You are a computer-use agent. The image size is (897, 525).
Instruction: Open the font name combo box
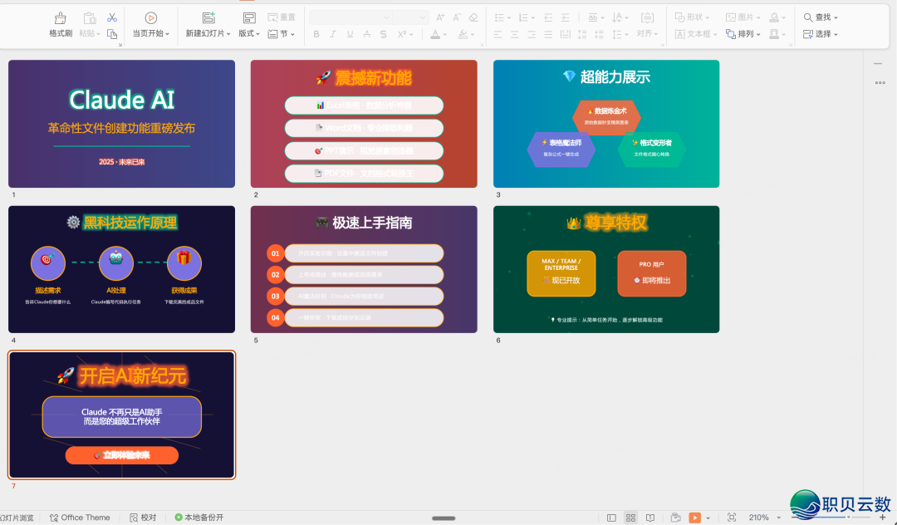[x=350, y=17]
